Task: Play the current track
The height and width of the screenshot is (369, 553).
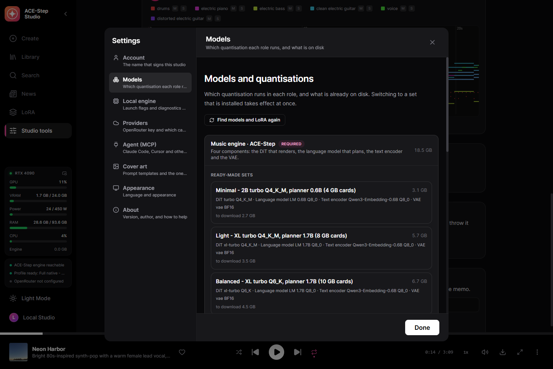Action: [276, 352]
